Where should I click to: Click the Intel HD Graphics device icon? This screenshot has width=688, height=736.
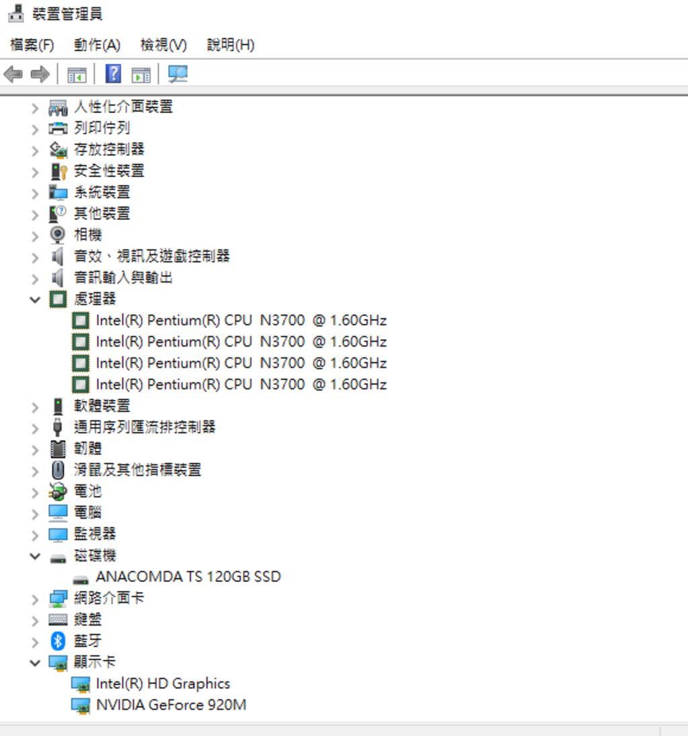pos(80,685)
